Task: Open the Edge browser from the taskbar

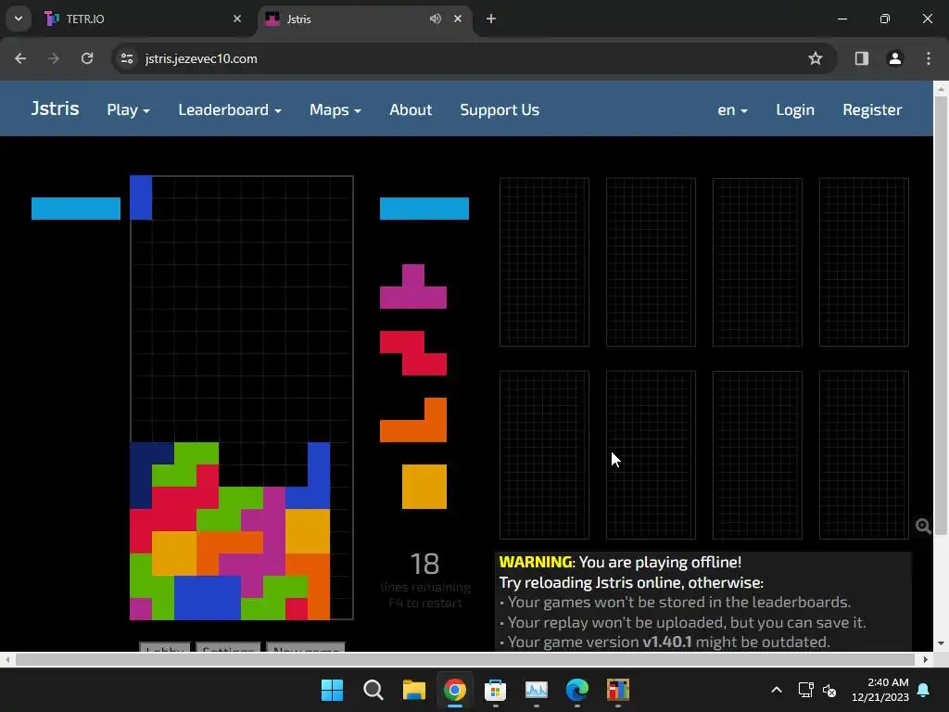Action: 576,690
